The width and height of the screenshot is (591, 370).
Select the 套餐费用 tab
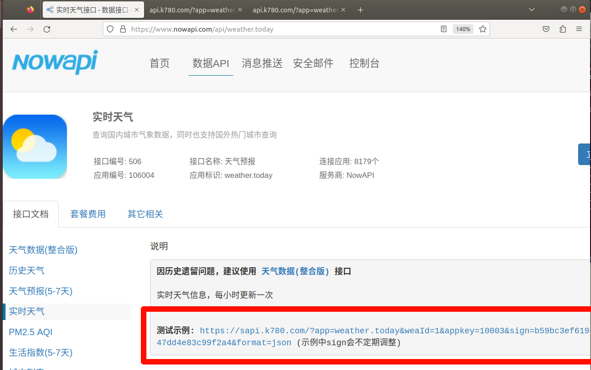[88, 214]
